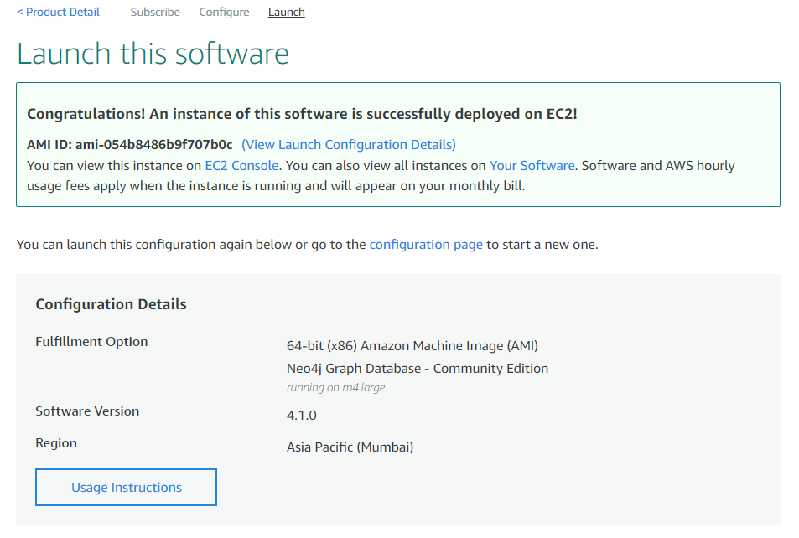Viewport: 799px width, 538px height.
Task: Click the Launch this software heading
Action: (x=153, y=54)
